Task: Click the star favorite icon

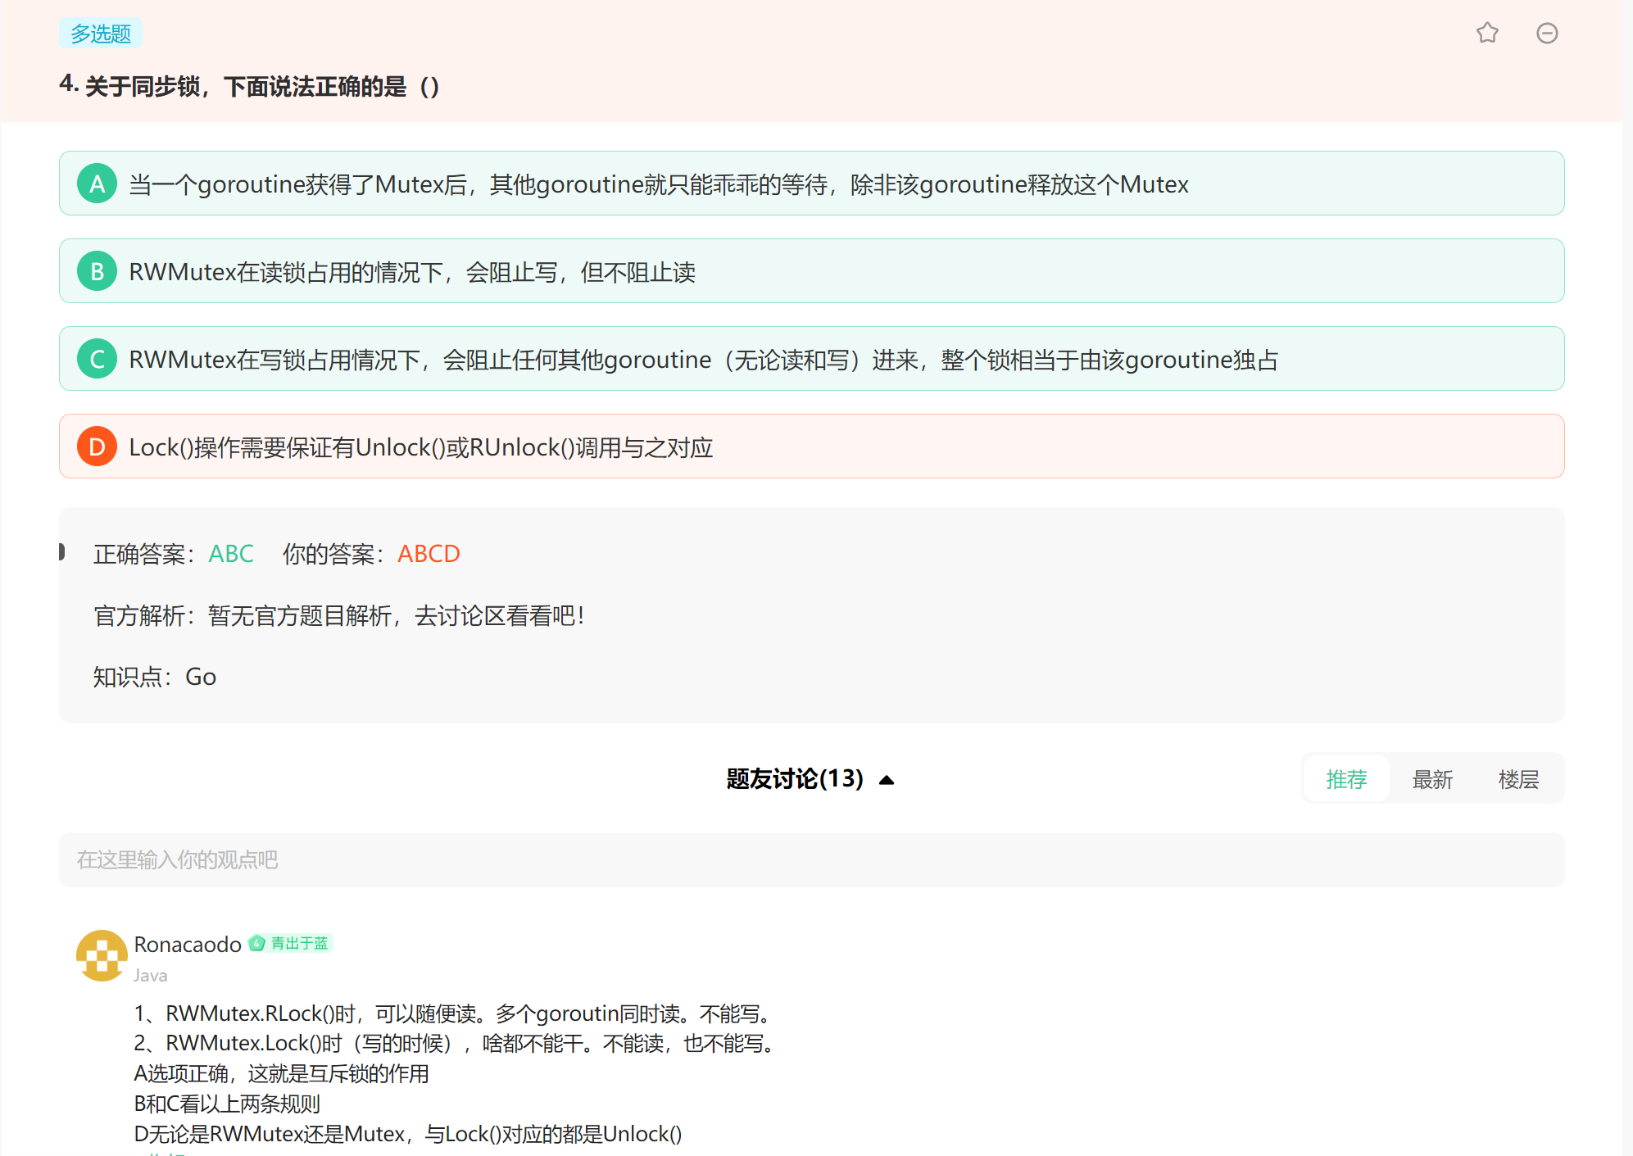Action: click(x=1487, y=33)
